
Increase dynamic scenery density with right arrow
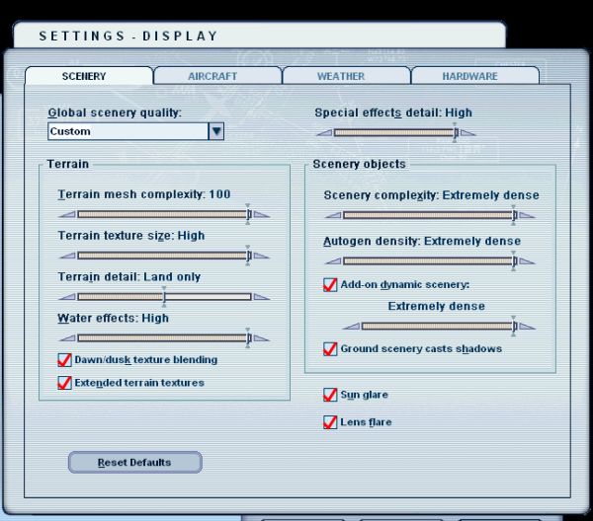(527, 327)
